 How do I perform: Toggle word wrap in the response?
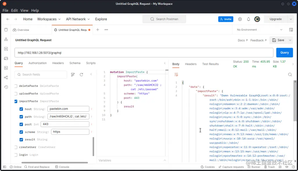[x=176, y=75]
